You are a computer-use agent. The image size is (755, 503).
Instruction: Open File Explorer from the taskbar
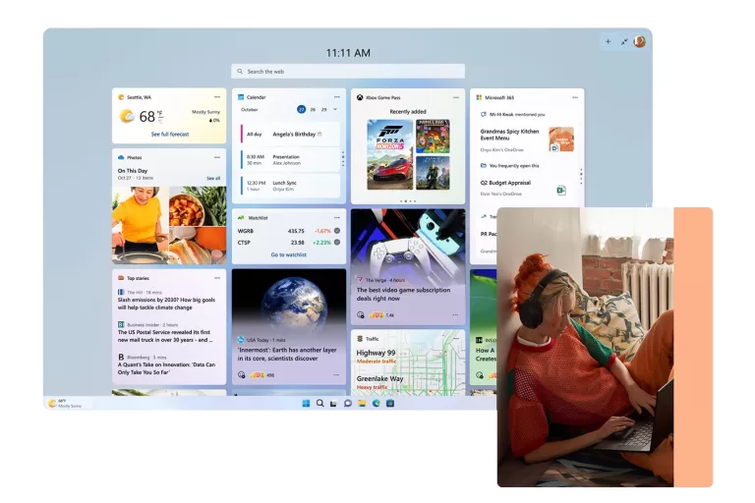[362, 403]
